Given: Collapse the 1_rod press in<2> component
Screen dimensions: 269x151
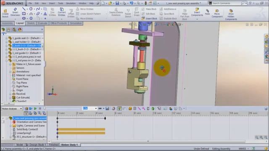Looking at the screenshot, I should coord(7,60).
